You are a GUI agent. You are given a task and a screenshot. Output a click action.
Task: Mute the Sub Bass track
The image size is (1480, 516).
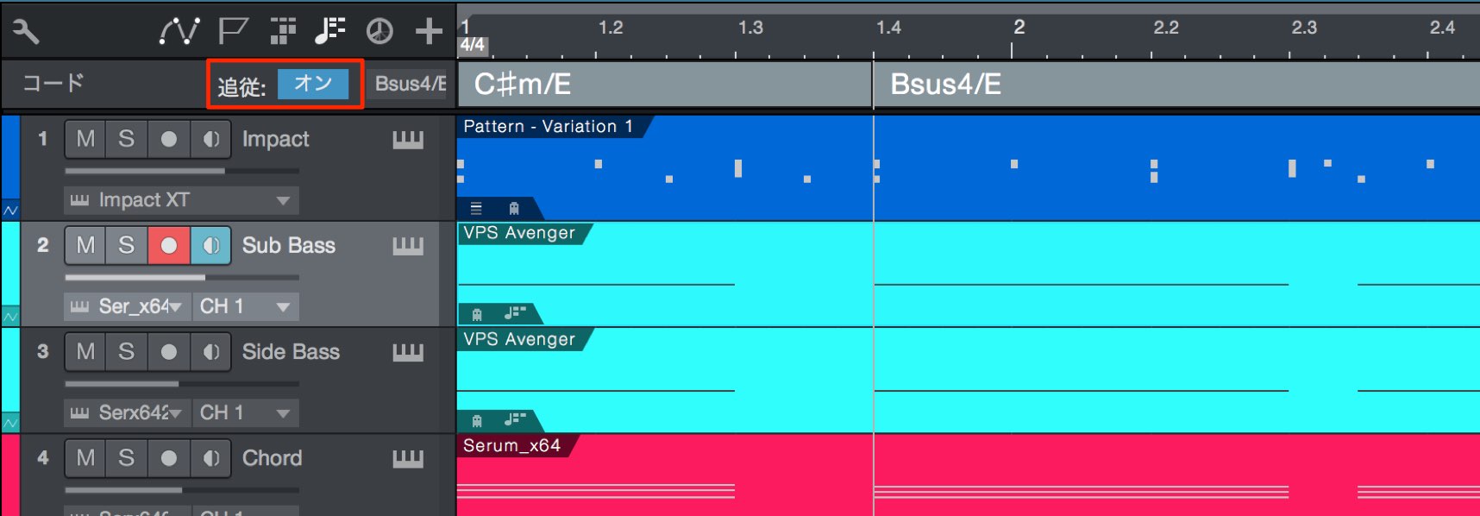(x=85, y=245)
